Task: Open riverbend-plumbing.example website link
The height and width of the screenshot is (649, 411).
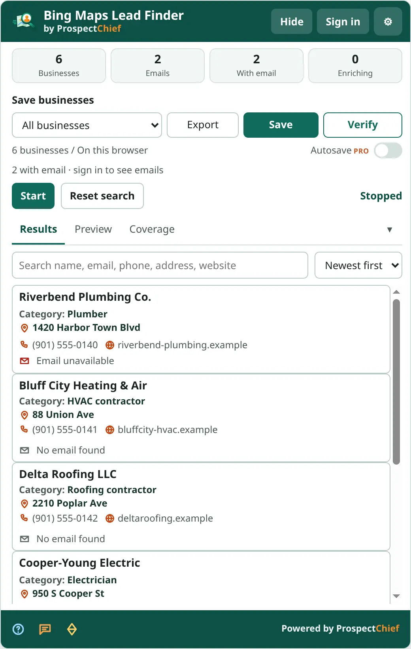Action: click(183, 345)
